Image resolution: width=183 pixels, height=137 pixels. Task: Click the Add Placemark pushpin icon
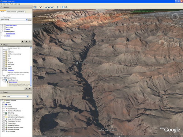tap(40, 7)
